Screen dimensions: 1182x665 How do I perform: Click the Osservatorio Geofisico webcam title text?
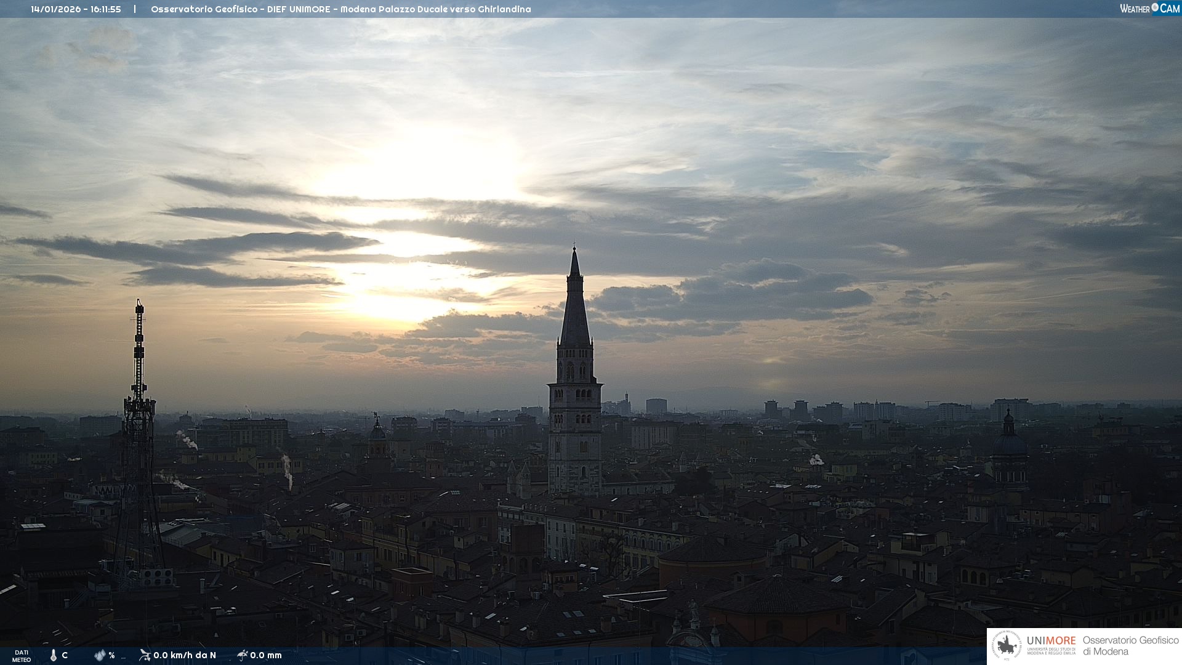coord(340,9)
